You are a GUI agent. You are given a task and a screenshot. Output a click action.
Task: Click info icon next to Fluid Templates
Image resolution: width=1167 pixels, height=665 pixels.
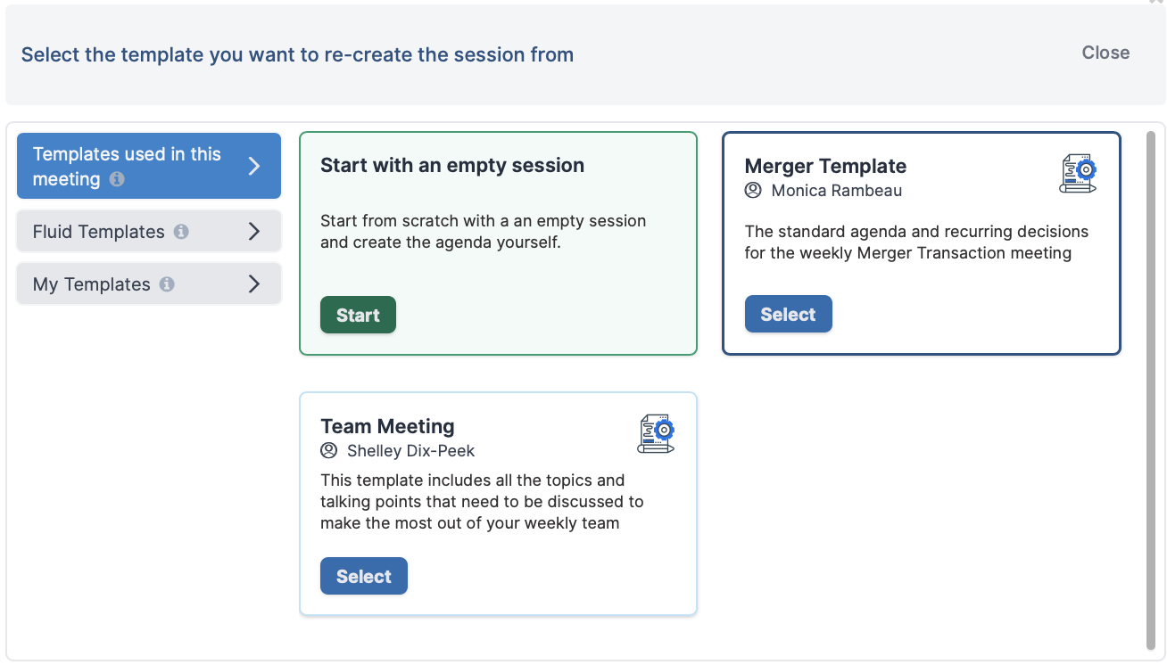[x=181, y=232]
